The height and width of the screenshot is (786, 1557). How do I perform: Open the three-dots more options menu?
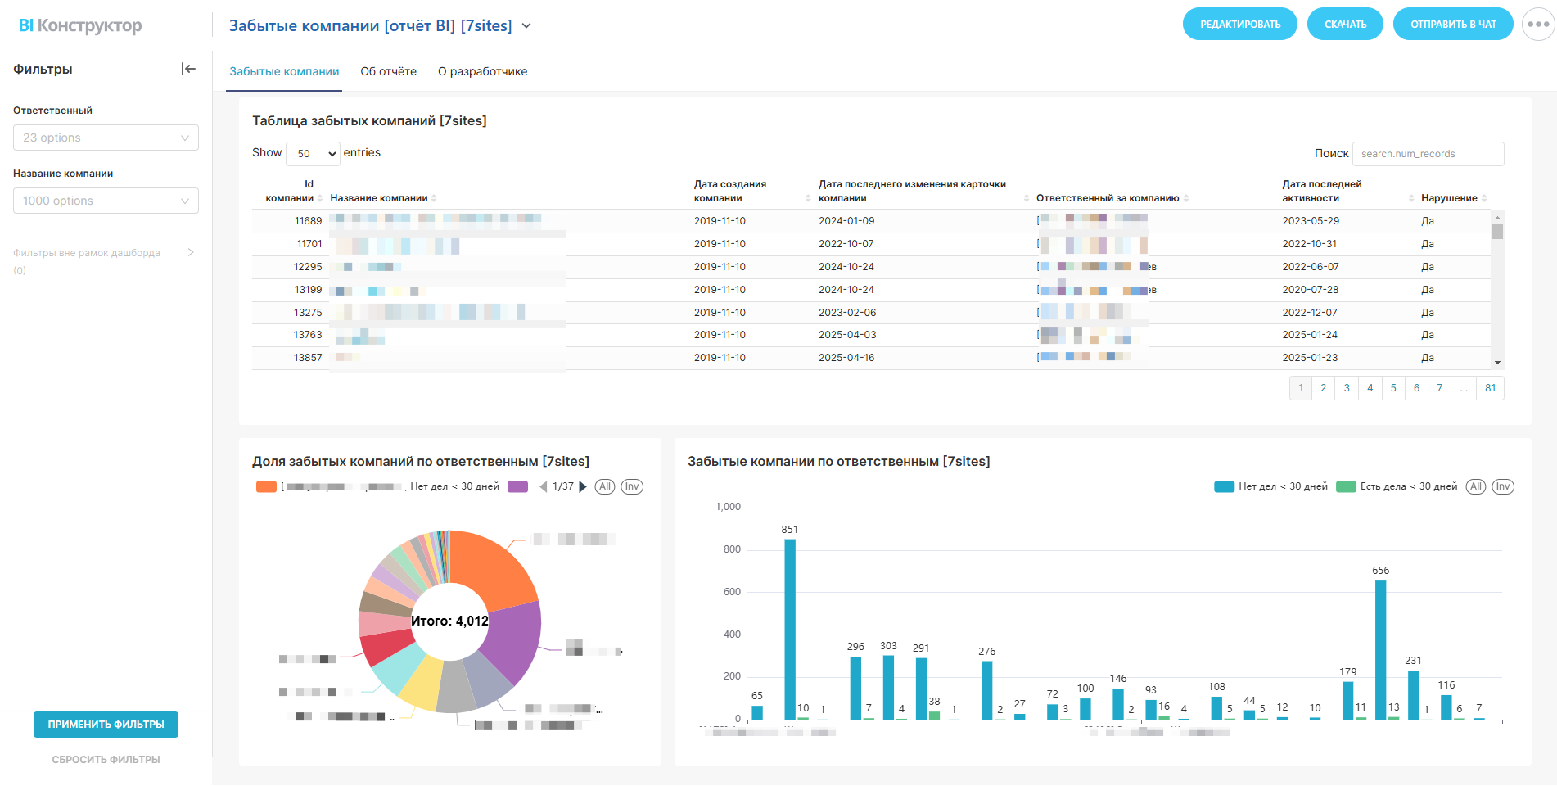(1537, 25)
